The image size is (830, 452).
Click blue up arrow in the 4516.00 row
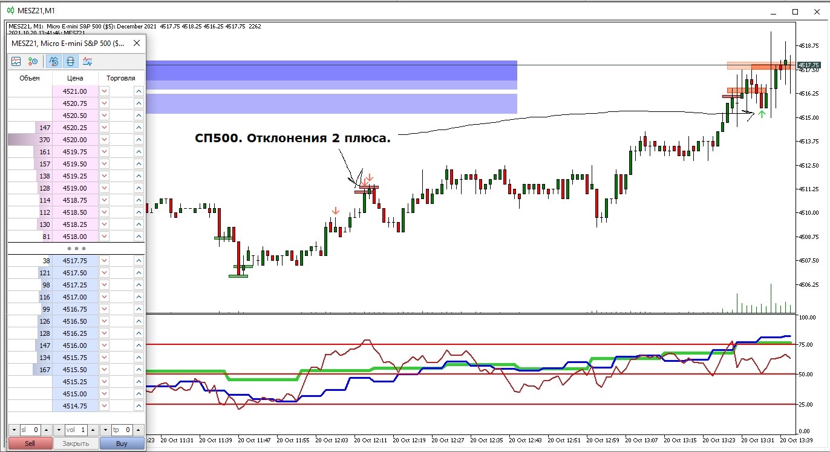pyautogui.click(x=139, y=346)
